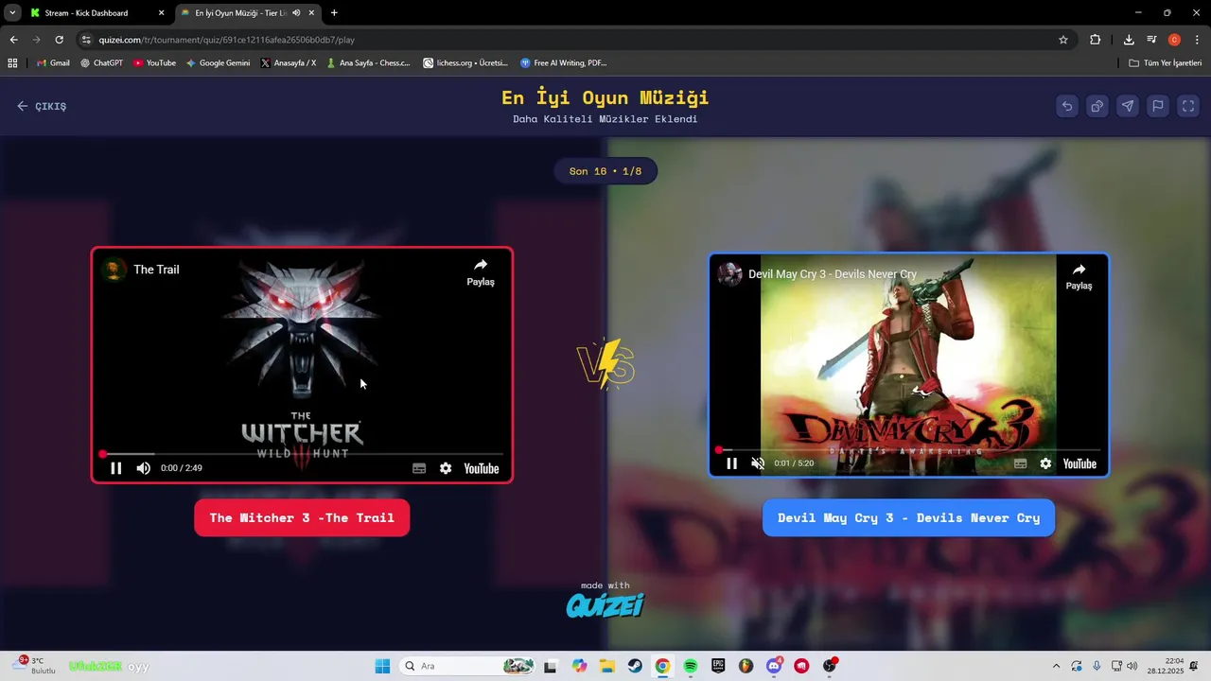This screenshot has height=681, width=1211.
Task: Open Ana Sayfa - Chess.c... bookmark
Action: click(368, 63)
